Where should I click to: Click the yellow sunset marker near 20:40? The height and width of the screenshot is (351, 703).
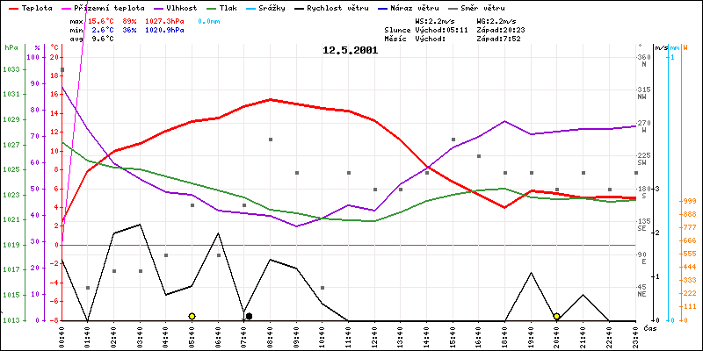pyautogui.click(x=556, y=316)
